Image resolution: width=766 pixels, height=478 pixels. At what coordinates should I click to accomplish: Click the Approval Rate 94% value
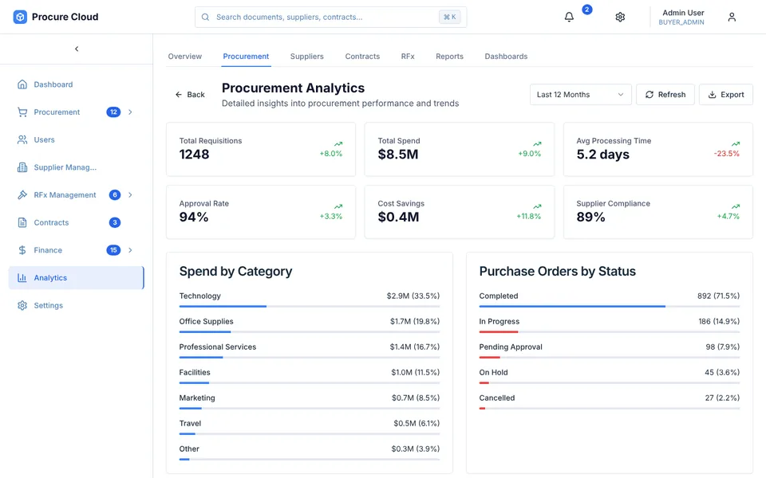point(194,217)
